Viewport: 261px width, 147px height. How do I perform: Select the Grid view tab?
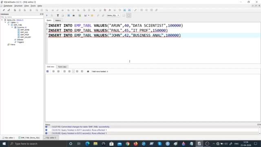click(x=51, y=67)
